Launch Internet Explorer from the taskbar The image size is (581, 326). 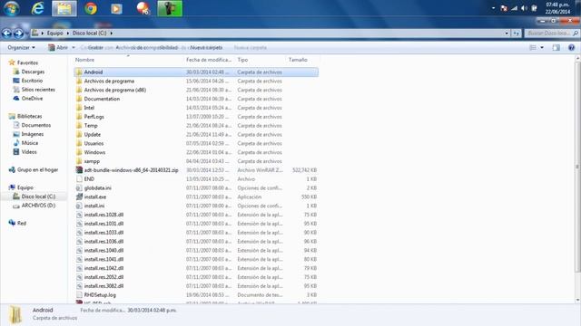(37, 8)
